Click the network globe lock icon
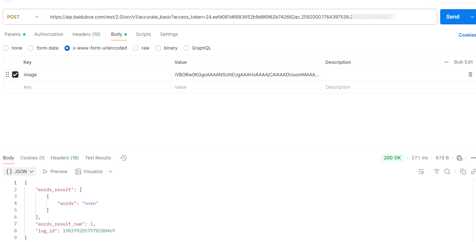The image size is (476, 242). pos(459,158)
